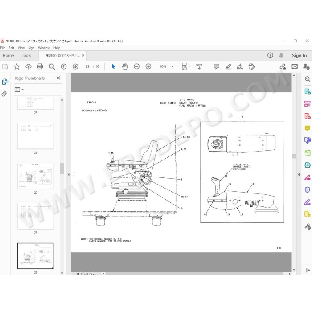Select page 26 thumbnail

pyautogui.click(x=36, y=136)
